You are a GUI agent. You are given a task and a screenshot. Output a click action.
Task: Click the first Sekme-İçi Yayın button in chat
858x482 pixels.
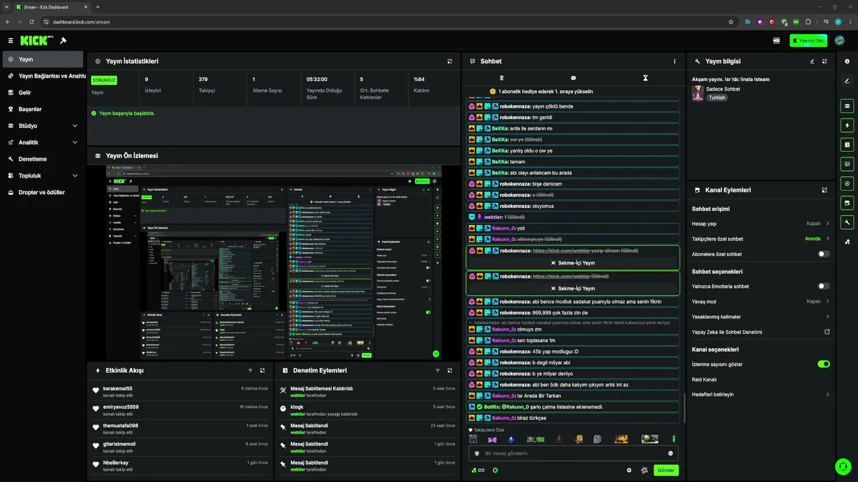[572, 263]
